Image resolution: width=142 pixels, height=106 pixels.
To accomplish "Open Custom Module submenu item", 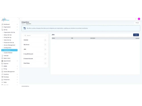I will point(8,53).
